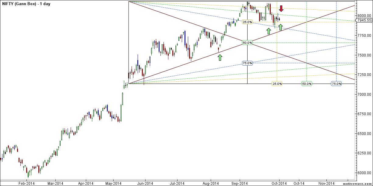
Task: Select the 75.0% price level label
Action: click(247, 63)
